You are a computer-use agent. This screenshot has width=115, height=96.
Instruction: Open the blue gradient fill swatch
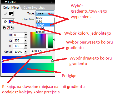pos(11,22)
